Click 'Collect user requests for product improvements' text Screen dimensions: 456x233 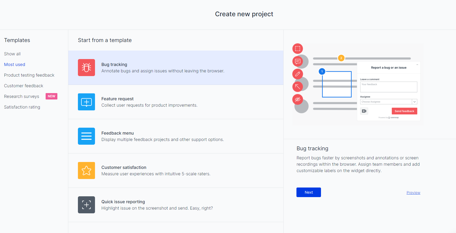point(149,105)
